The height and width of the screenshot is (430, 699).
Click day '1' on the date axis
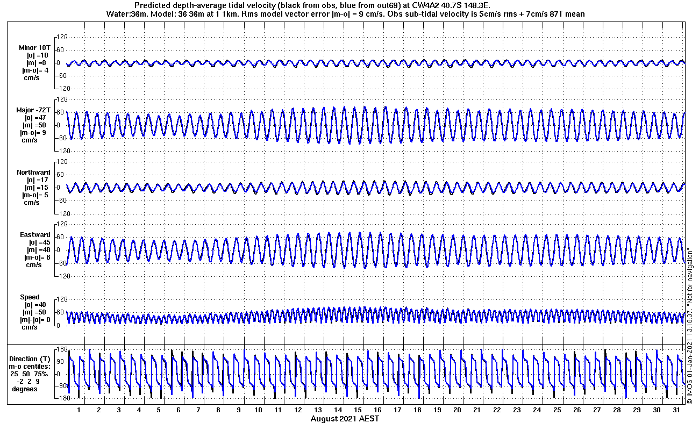[x=79, y=410]
